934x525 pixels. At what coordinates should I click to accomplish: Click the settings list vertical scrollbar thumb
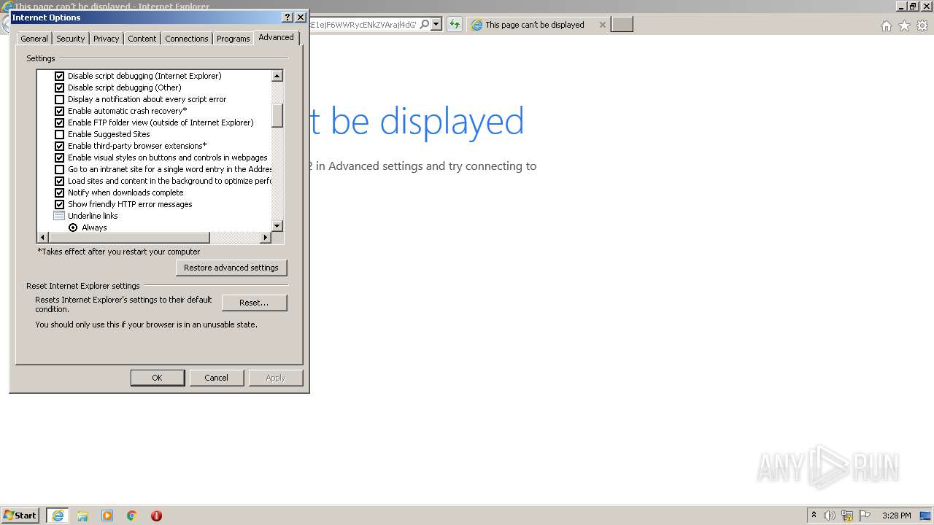pyautogui.click(x=277, y=116)
